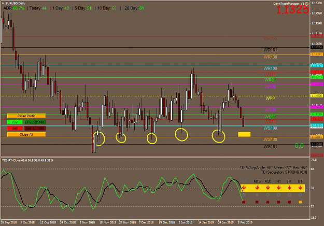Click the large red 1.1325 price display

(292, 10)
